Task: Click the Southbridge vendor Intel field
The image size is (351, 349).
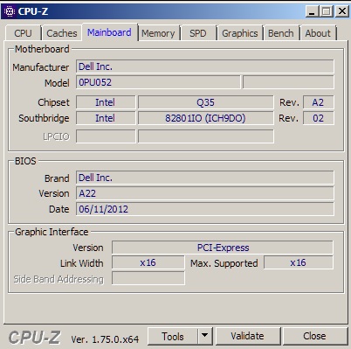Action: point(106,118)
